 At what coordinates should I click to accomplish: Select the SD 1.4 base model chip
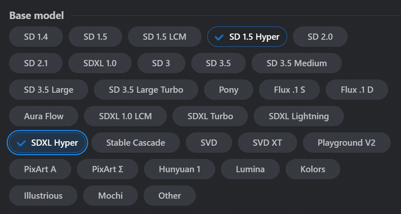click(36, 36)
